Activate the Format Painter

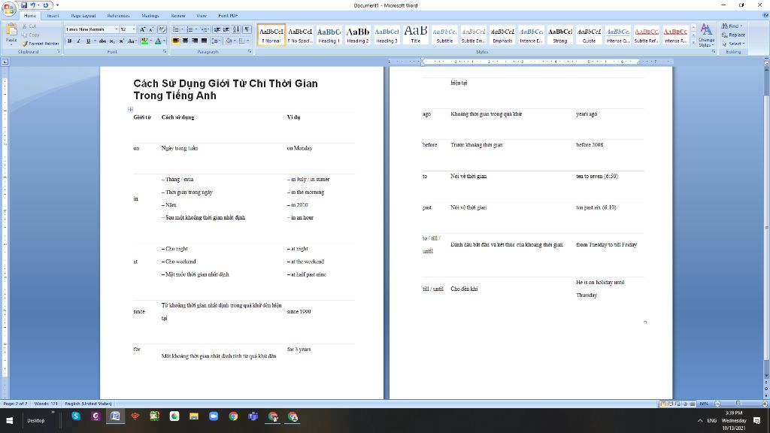(x=40, y=43)
